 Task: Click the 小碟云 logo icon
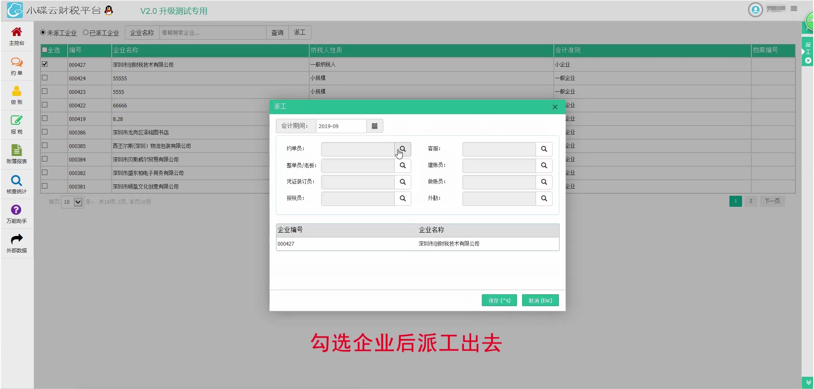click(15, 10)
